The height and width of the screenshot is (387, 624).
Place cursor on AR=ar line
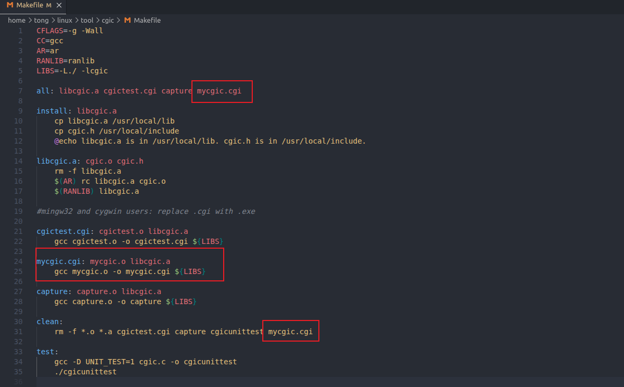pos(48,51)
